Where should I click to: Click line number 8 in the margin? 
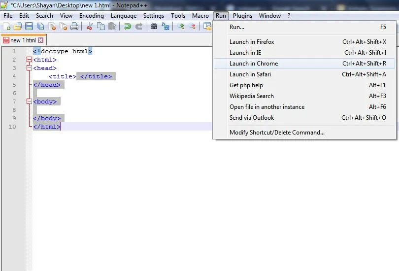pyautogui.click(x=14, y=110)
